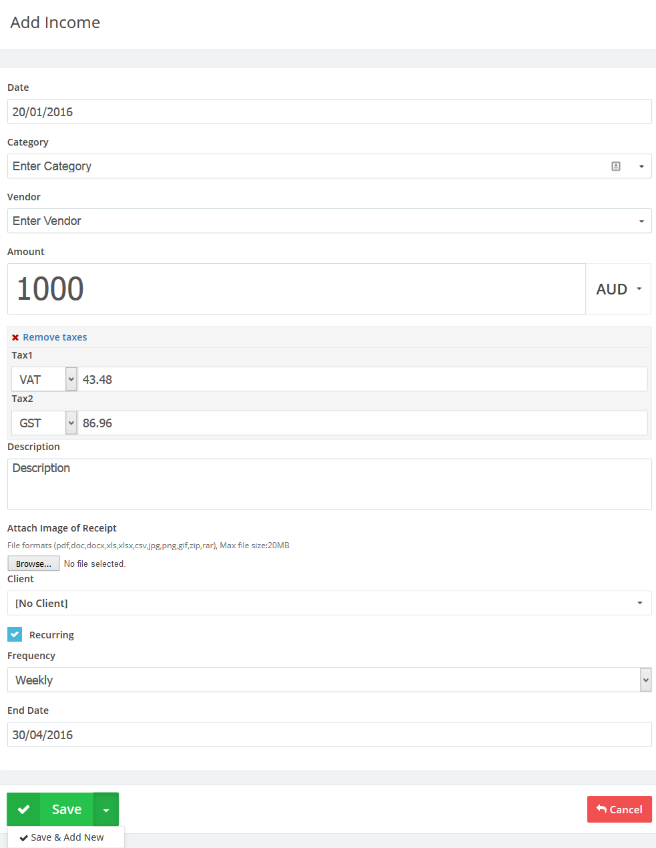Screen dimensions: 656x848
Task: Click the Save button
Action: (x=67, y=809)
